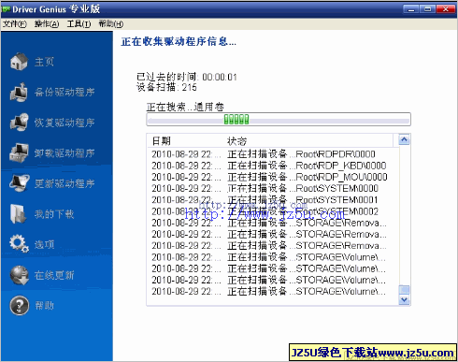The height and width of the screenshot is (362, 458).
Task: Open the 帮助 sidebar label
Action: (44, 306)
